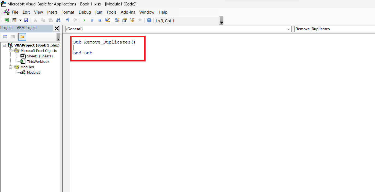Select Module1 in project tree
Screen dimensions: 375x192
33,72
